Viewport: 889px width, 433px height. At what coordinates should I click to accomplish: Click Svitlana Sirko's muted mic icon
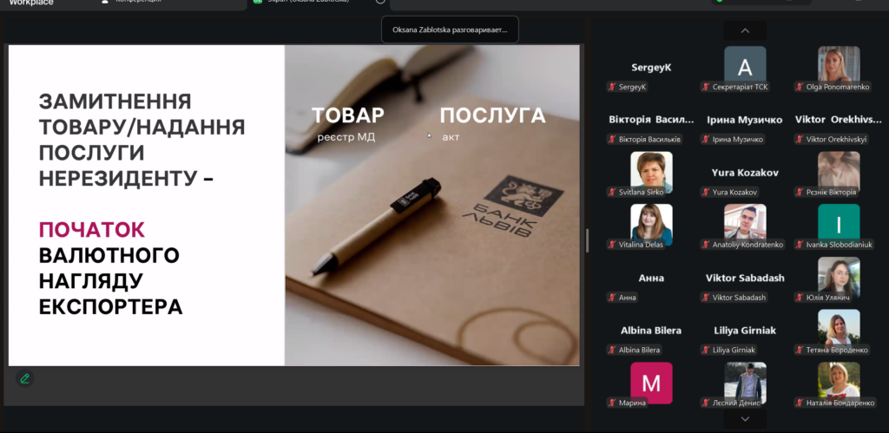pos(612,192)
